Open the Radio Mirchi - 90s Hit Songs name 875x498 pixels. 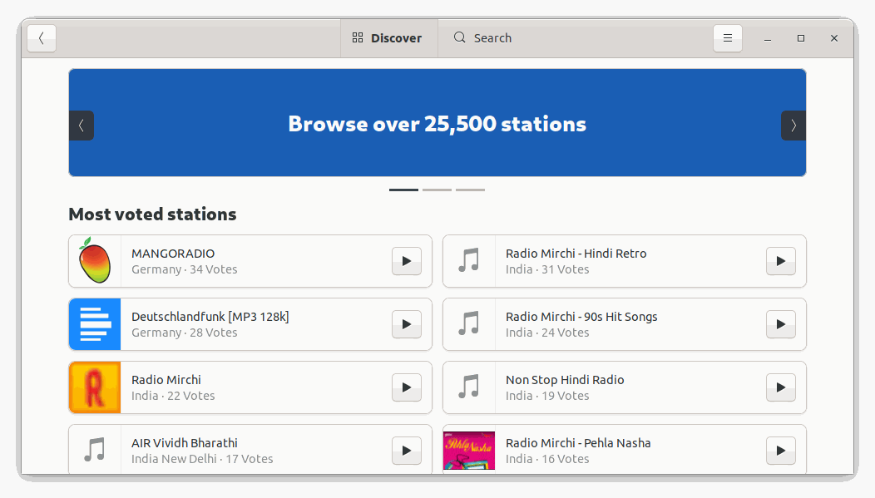[x=581, y=317]
